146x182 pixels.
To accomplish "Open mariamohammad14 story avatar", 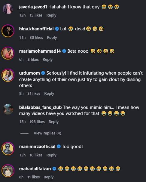I will click(8, 53).
